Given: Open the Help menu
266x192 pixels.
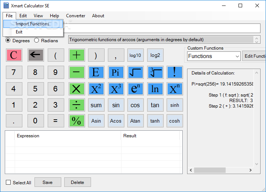Looking at the screenshot, I should pos(54,16).
